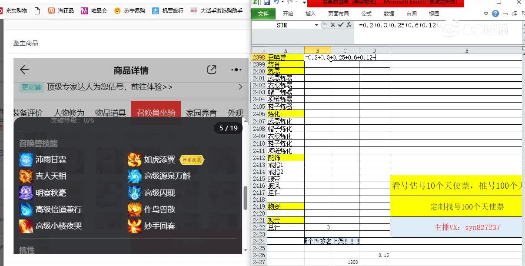Minimize the ribbon with the heart-shaped caret icon
The height and width of the screenshot is (266, 525).
[x=487, y=14]
